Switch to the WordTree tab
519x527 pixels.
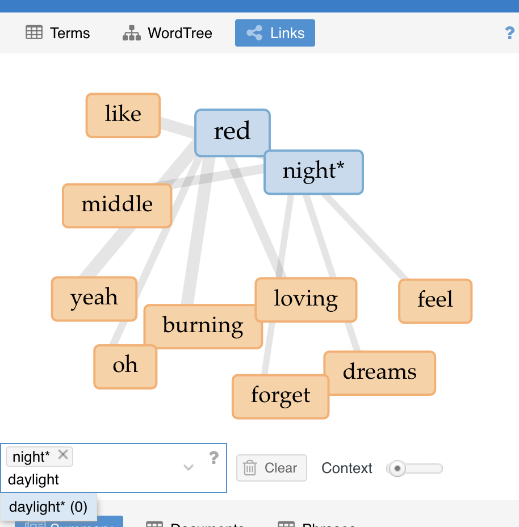coord(168,33)
